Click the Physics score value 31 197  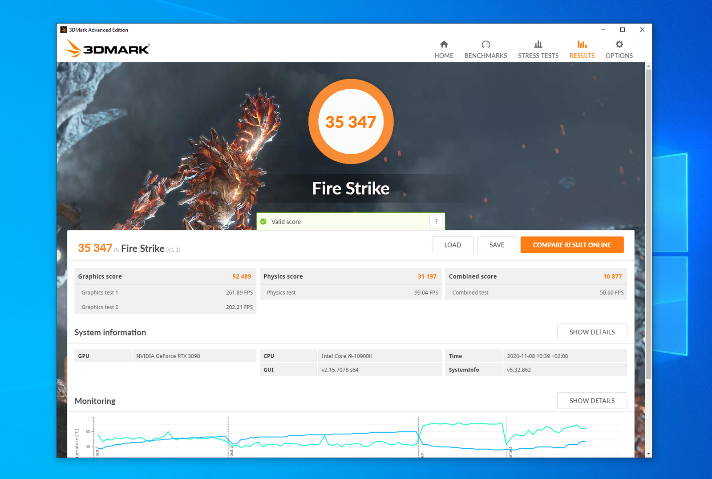[427, 276]
